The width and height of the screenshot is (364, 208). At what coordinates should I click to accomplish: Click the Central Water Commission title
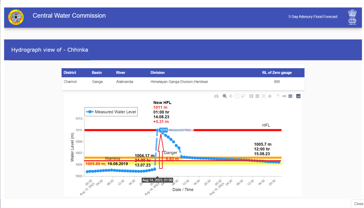(69, 16)
